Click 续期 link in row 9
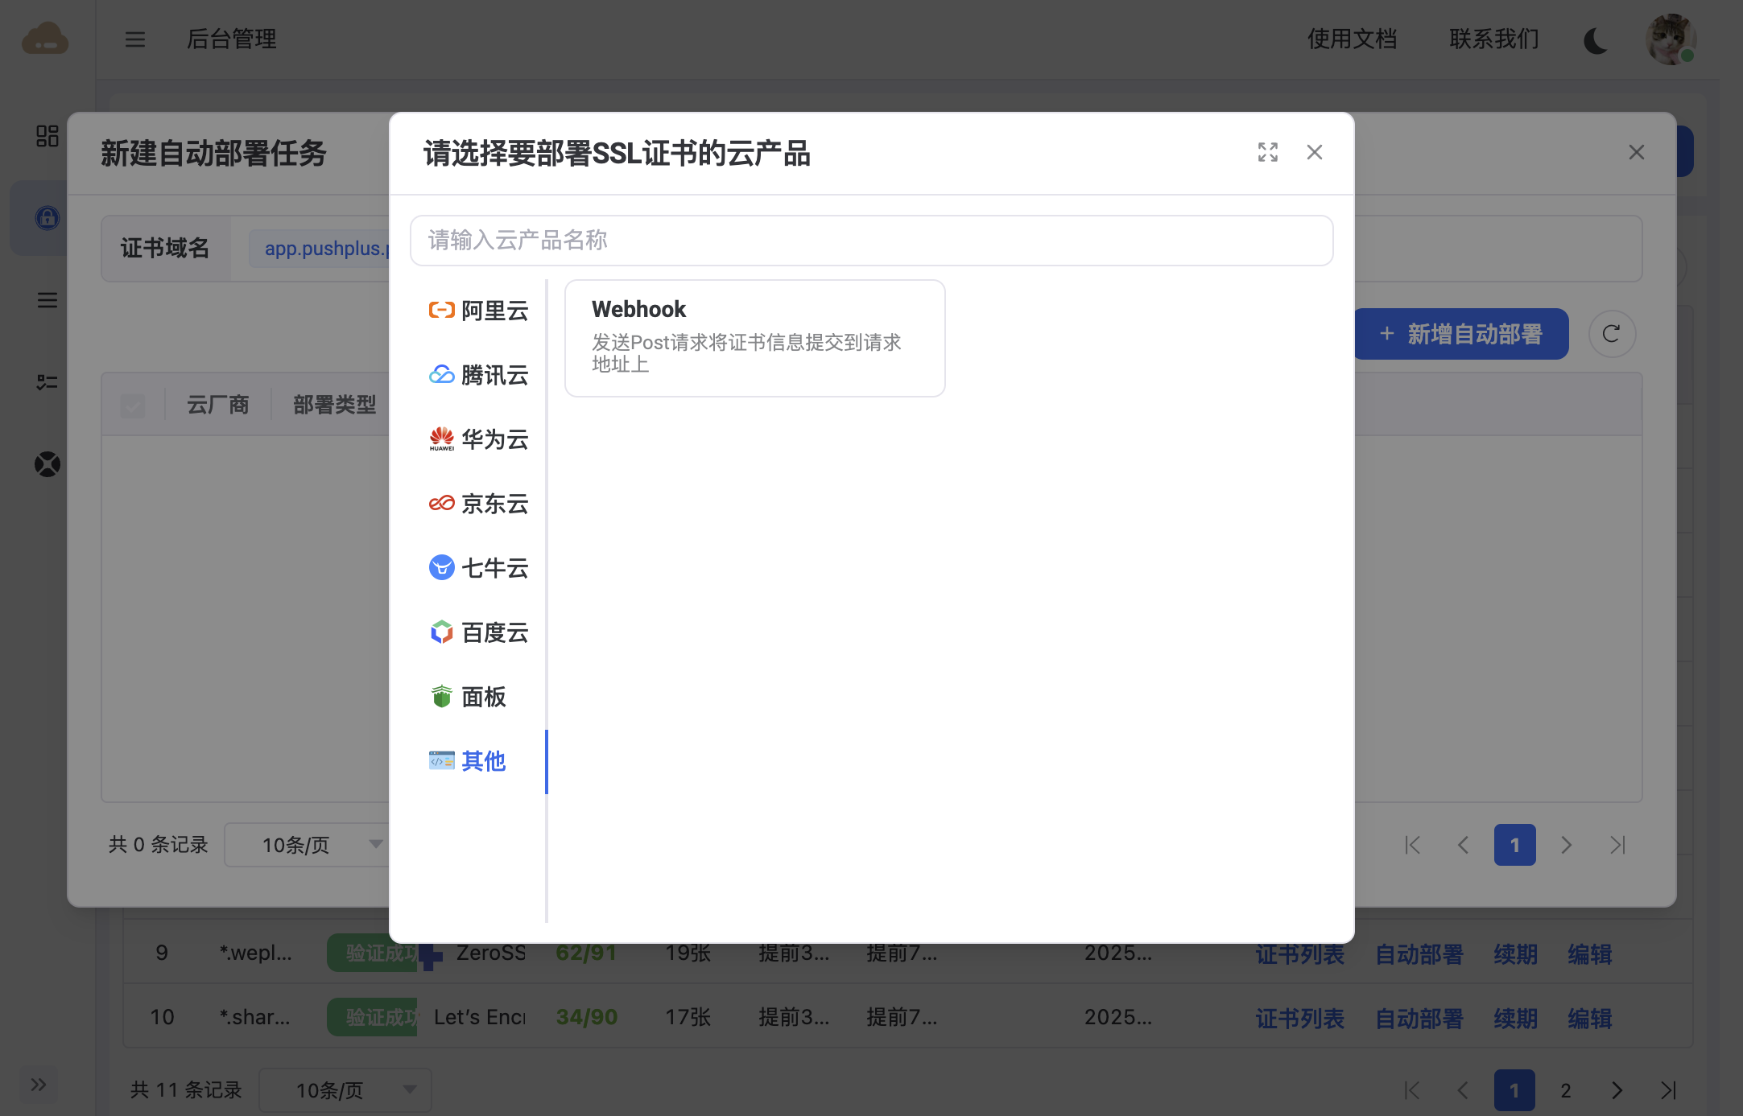The height and width of the screenshot is (1116, 1743). tap(1516, 954)
